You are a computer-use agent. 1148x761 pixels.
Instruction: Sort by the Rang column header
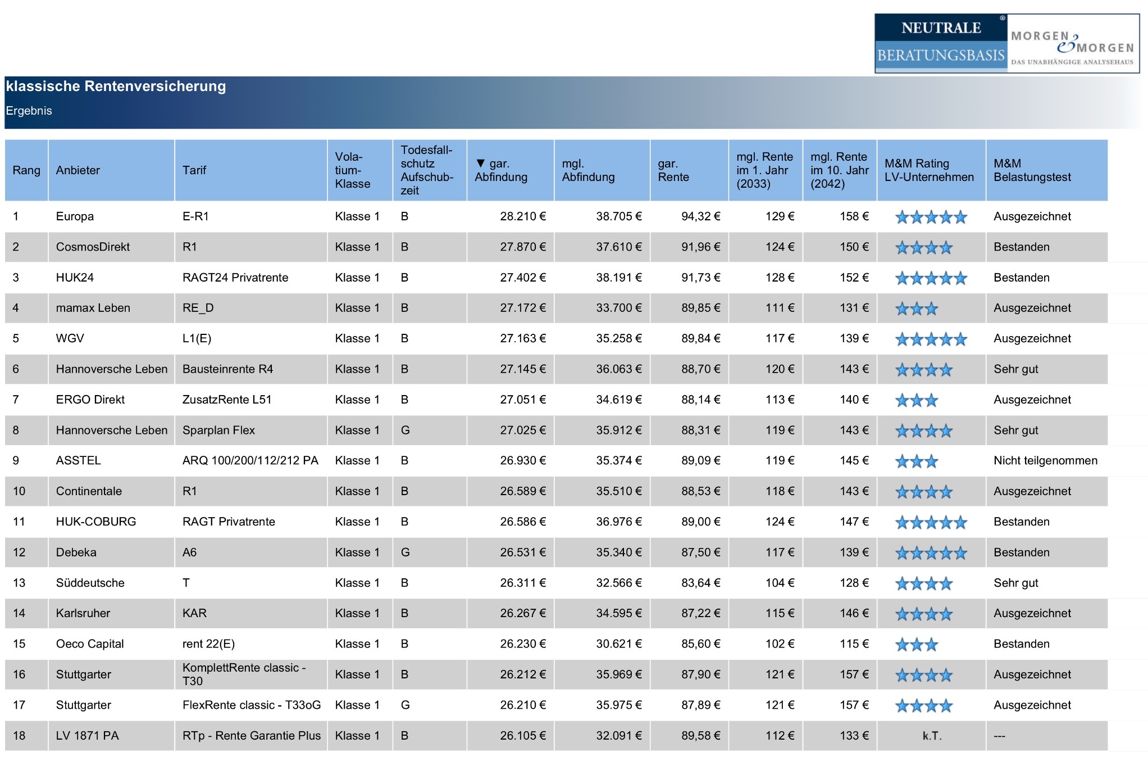click(x=26, y=170)
